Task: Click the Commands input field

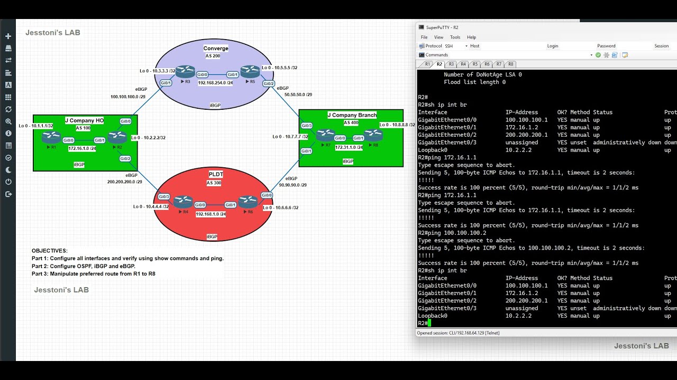Action: pyautogui.click(x=518, y=55)
